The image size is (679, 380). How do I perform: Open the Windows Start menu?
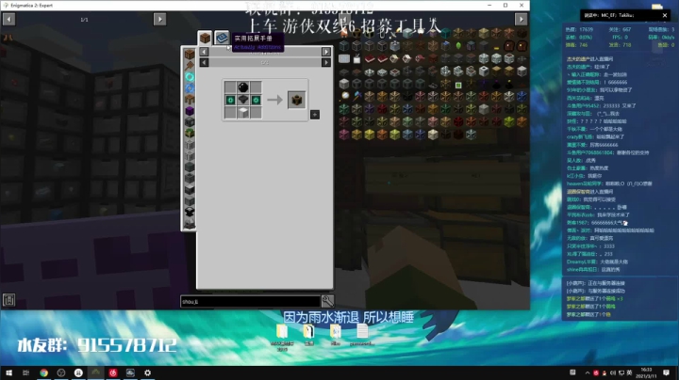tap(8, 372)
